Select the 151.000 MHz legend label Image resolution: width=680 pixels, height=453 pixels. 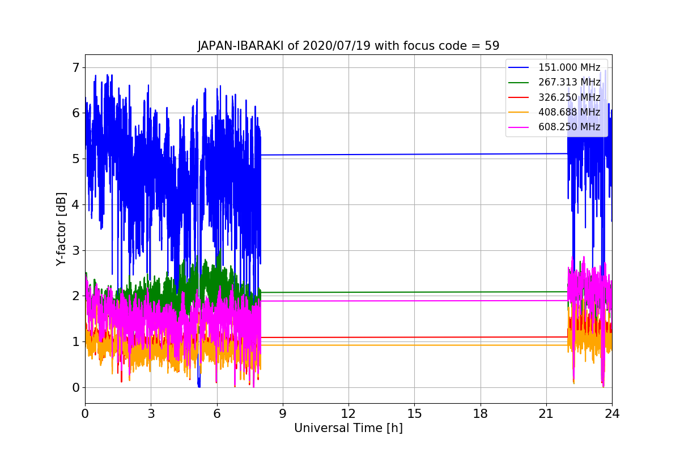[569, 67]
